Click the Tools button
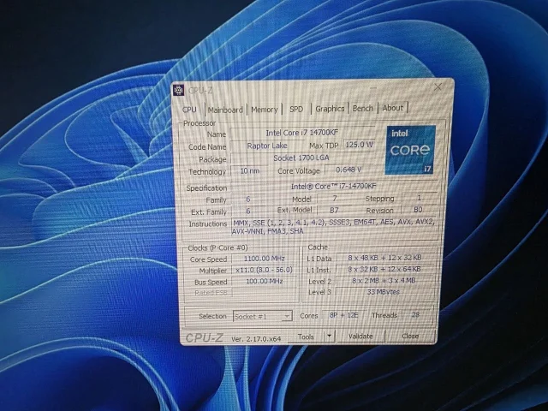This screenshot has height=411, width=548. (x=306, y=337)
